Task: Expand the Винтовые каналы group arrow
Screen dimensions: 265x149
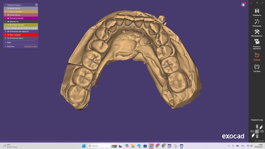Action: coord(5,25)
